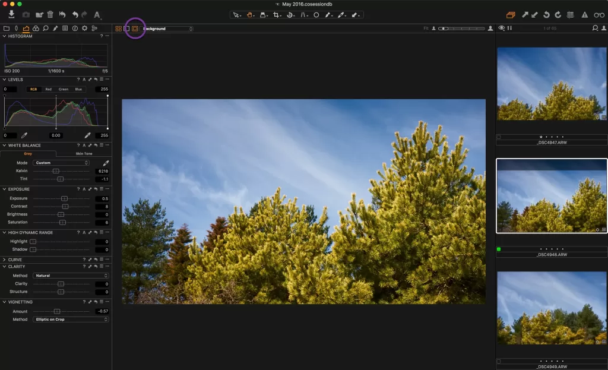Select the Red channel in Levels
Image resolution: width=608 pixels, height=370 pixels.
[49, 89]
